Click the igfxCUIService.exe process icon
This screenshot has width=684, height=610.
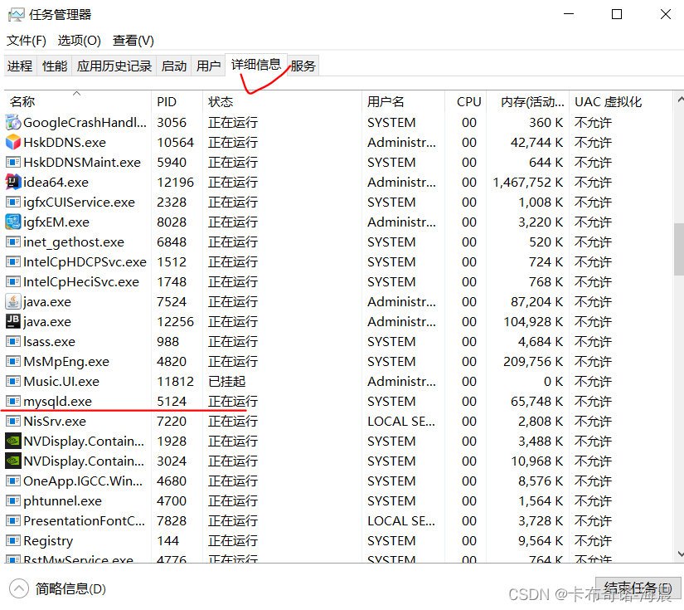coord(13,203)
